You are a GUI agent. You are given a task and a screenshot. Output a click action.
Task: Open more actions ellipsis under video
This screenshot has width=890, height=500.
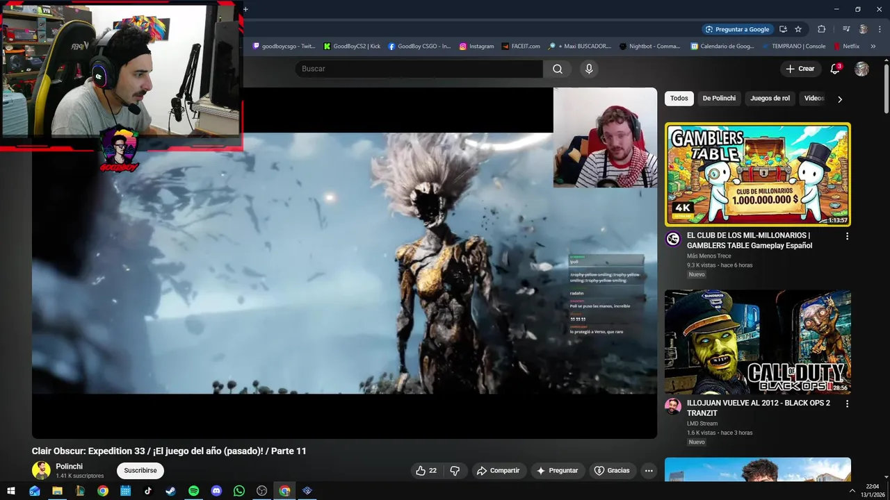click(649, 470)
